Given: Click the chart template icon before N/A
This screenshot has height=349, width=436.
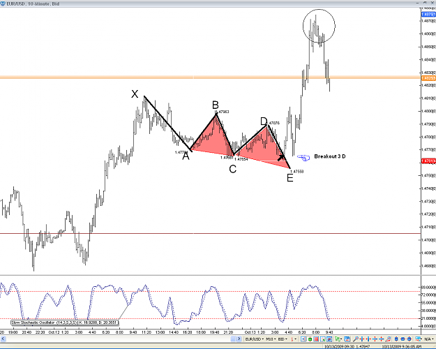Looking at the screenshot, I should (419, 339).
